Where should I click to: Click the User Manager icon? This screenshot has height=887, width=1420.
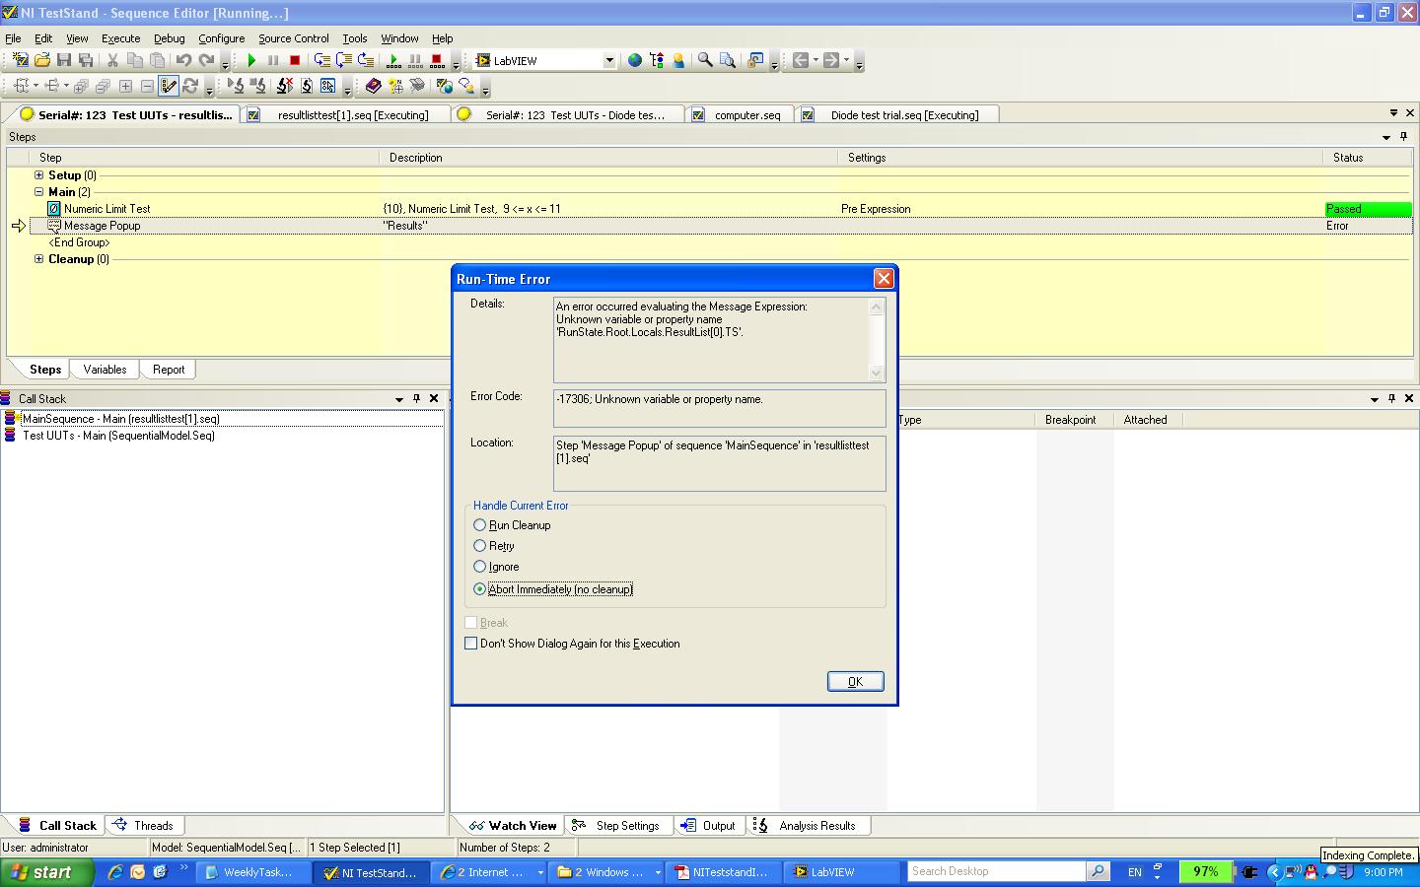(x=678, y=60)
